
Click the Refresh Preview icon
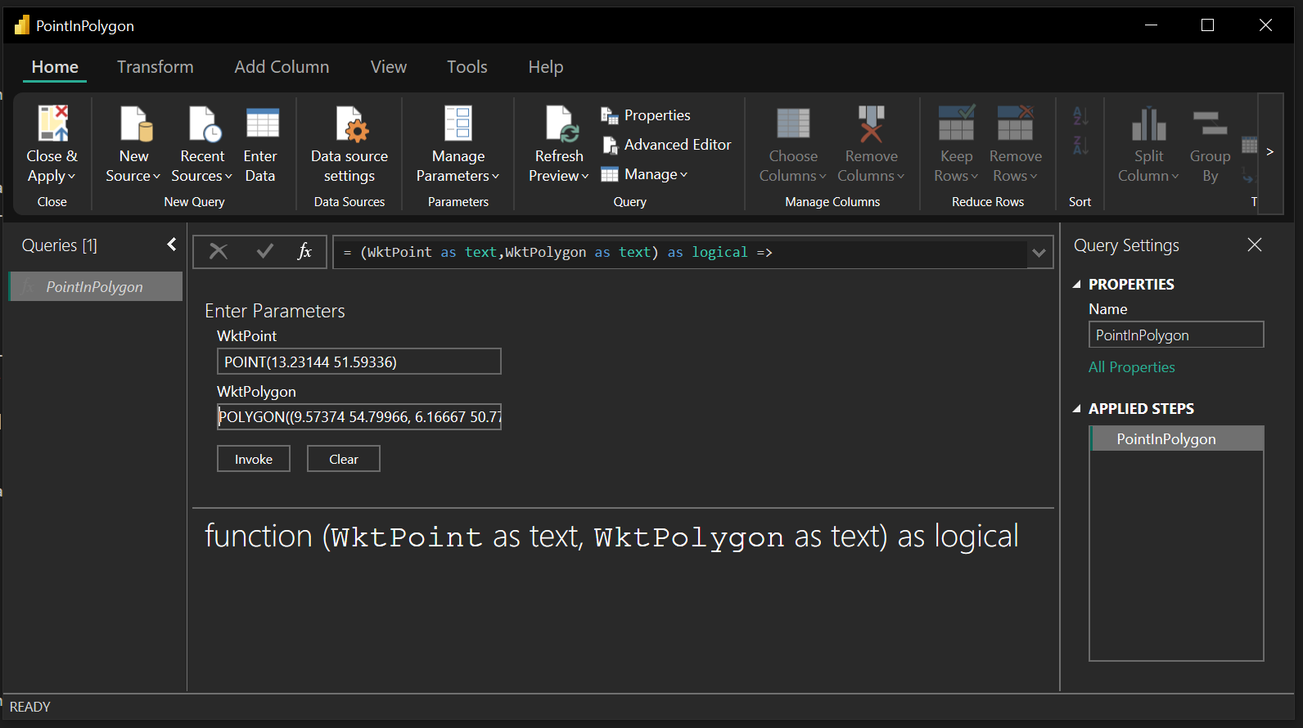[x=562, y=124]
